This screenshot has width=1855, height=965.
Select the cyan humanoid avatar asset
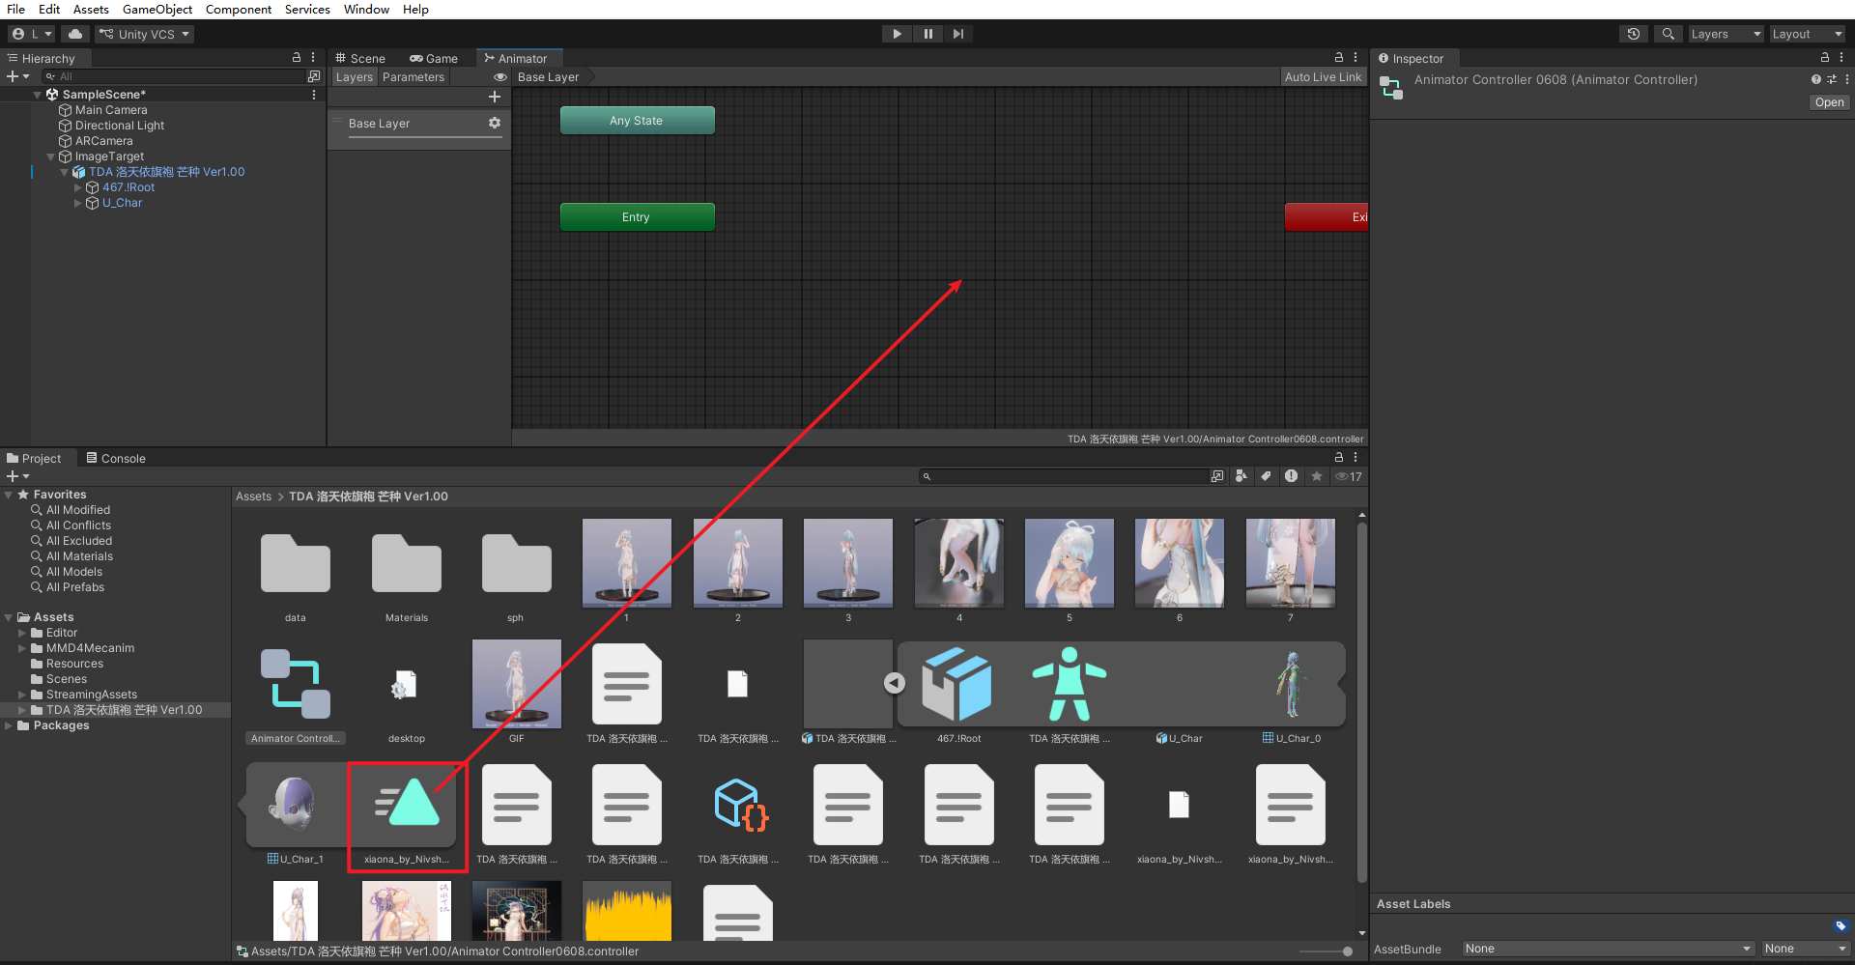click(1070, 684)
